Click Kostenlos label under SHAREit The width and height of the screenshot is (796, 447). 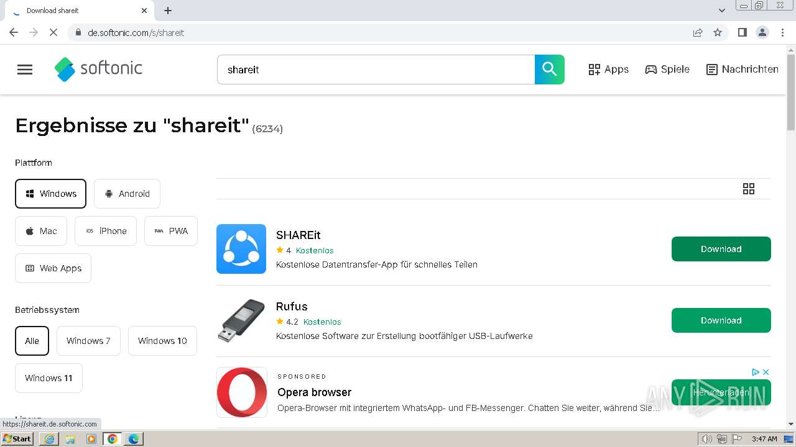coord(315,251)
